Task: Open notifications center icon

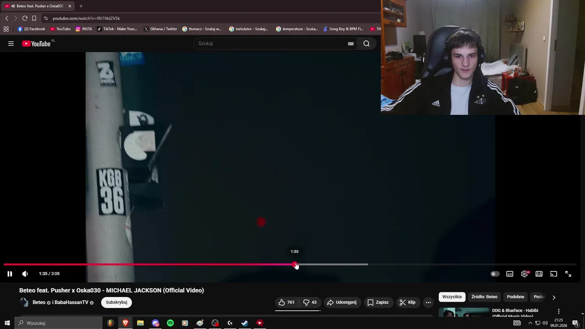Action: pos(575,323)
